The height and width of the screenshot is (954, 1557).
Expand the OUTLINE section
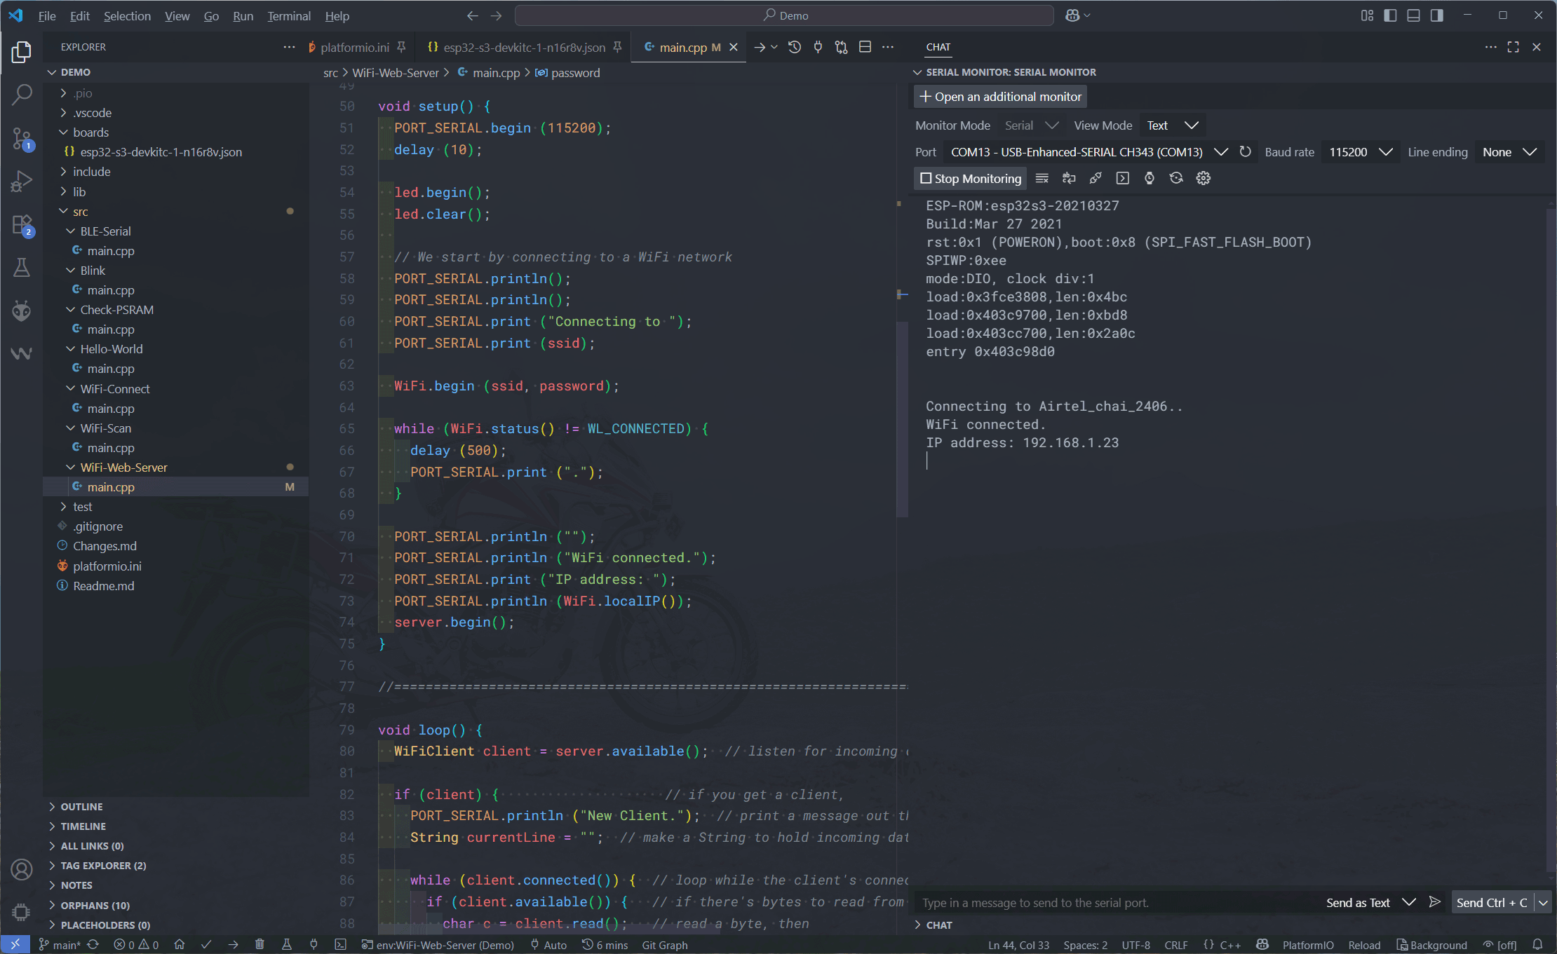tap(81, 807)
